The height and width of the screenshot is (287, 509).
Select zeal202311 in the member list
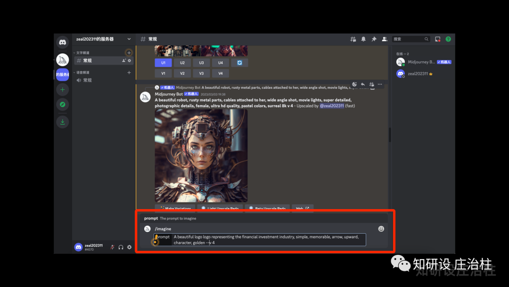click(x=424, y=74)
